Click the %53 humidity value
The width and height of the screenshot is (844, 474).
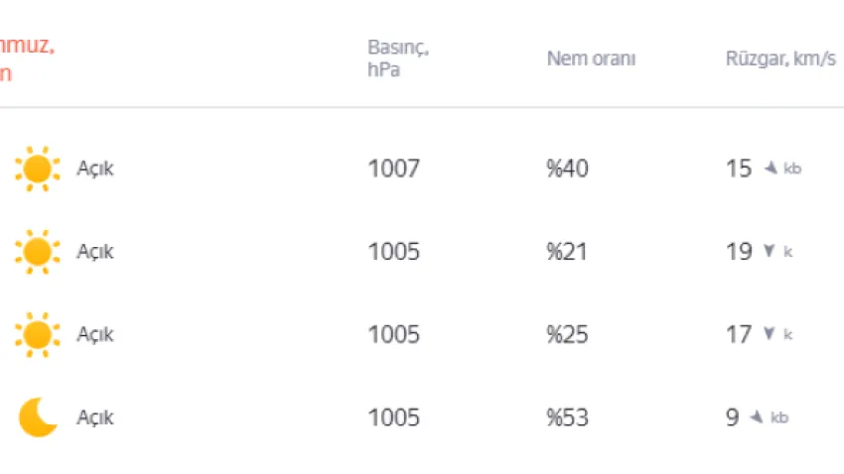(567, 417)
